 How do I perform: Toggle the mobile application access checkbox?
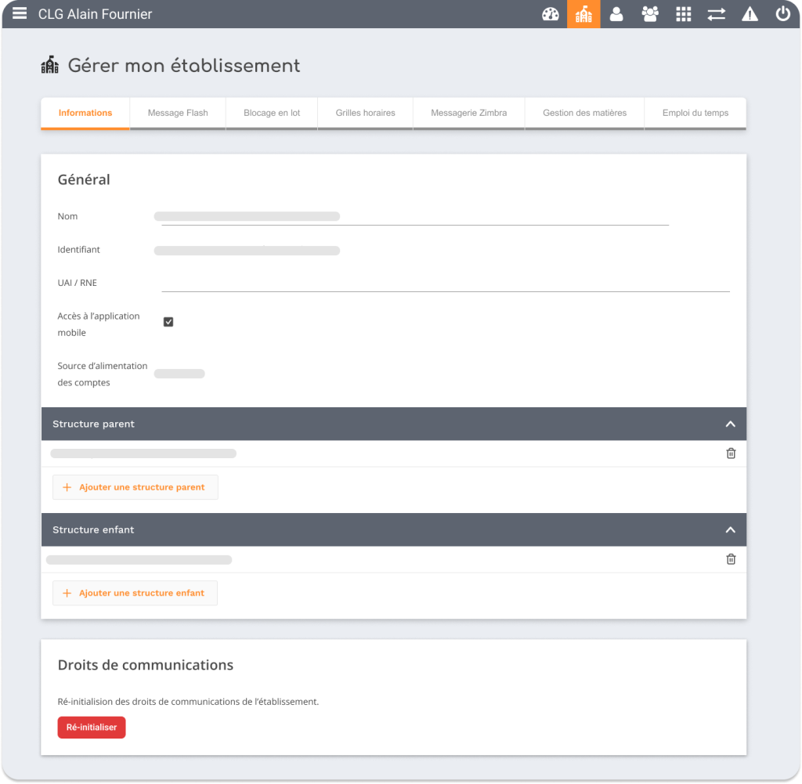tap(168, 322)
